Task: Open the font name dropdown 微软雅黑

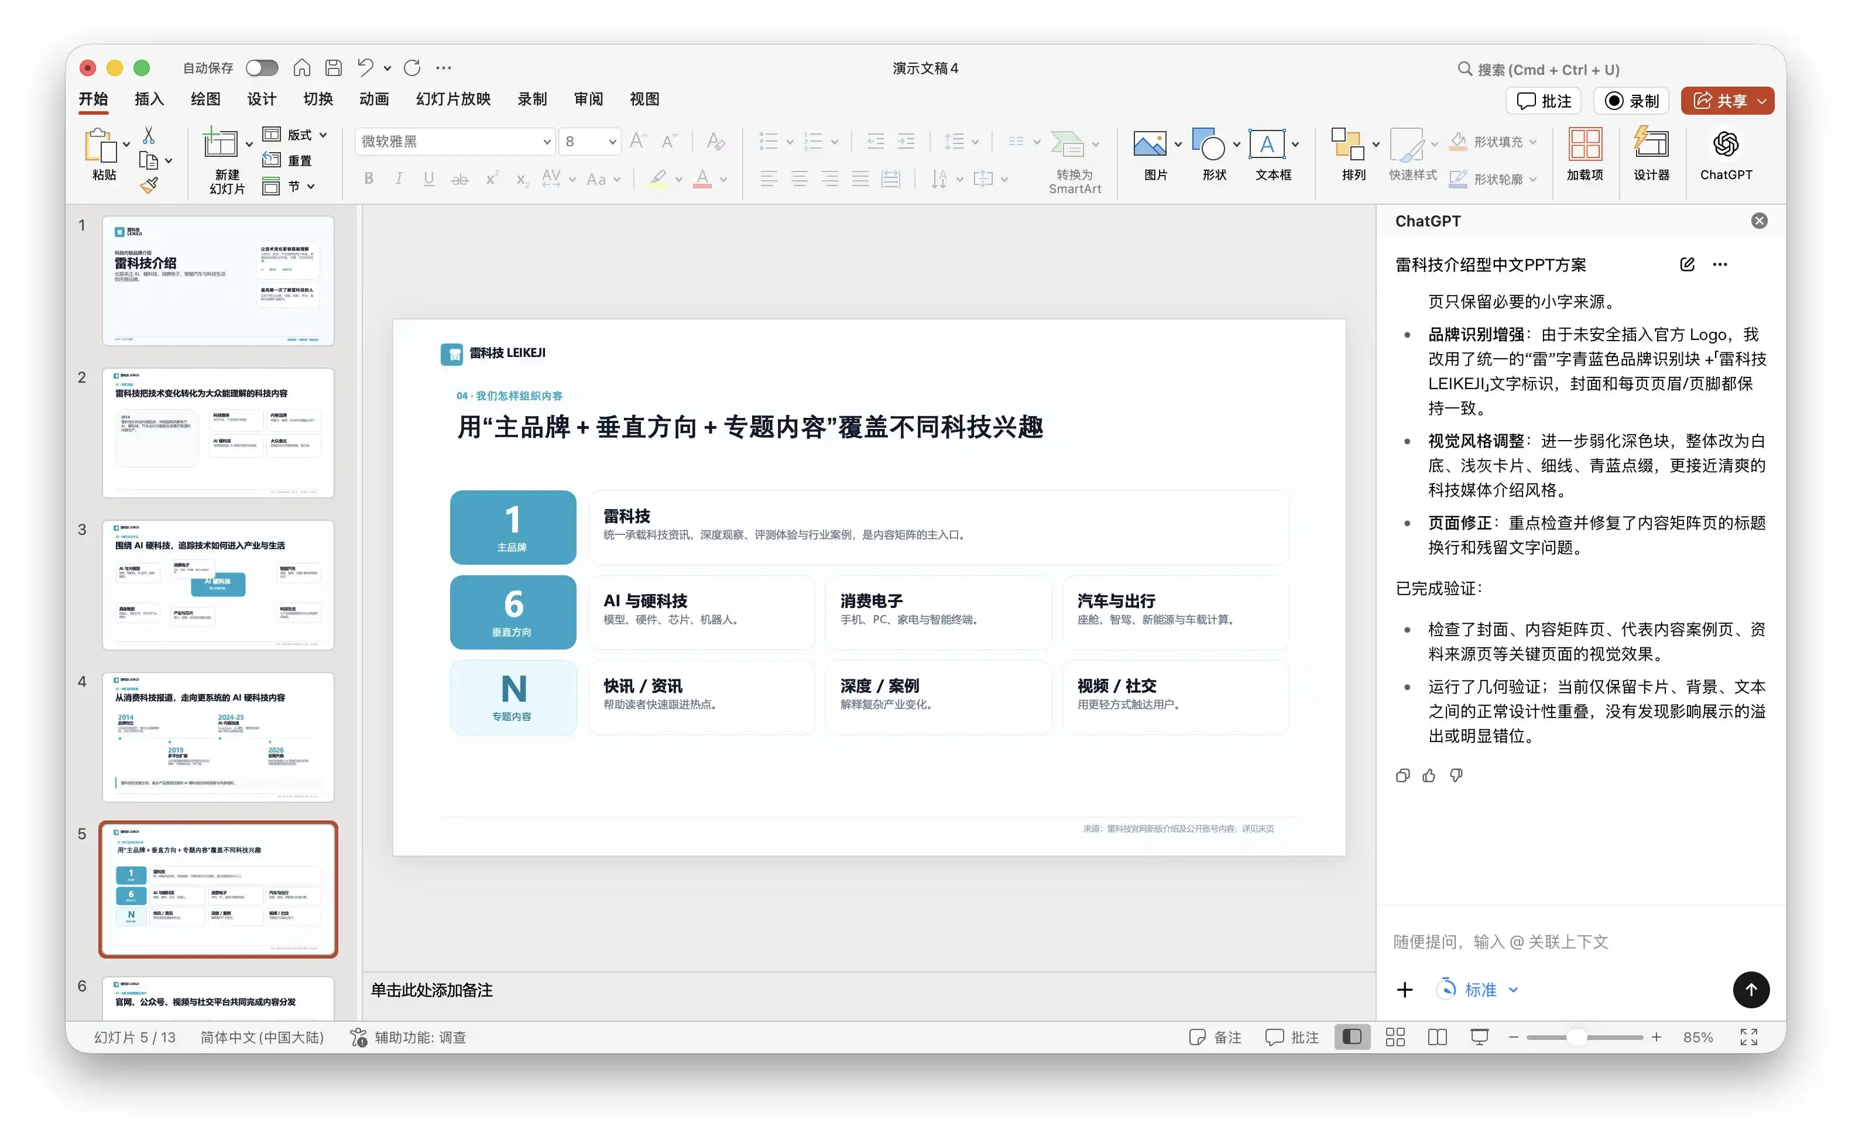Action: click(547, 142)
